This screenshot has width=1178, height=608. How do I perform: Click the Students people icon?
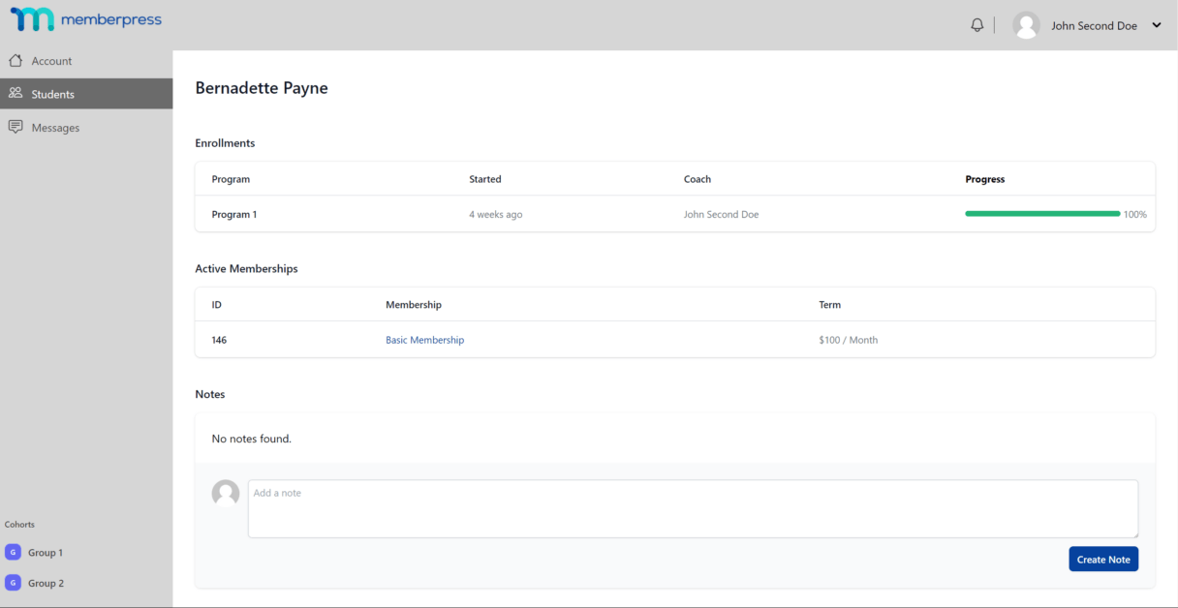coord(15,93)
